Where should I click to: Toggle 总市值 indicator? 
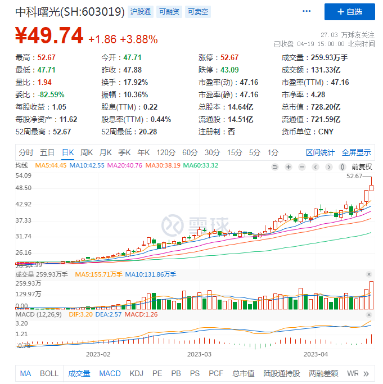pos(244,373)
